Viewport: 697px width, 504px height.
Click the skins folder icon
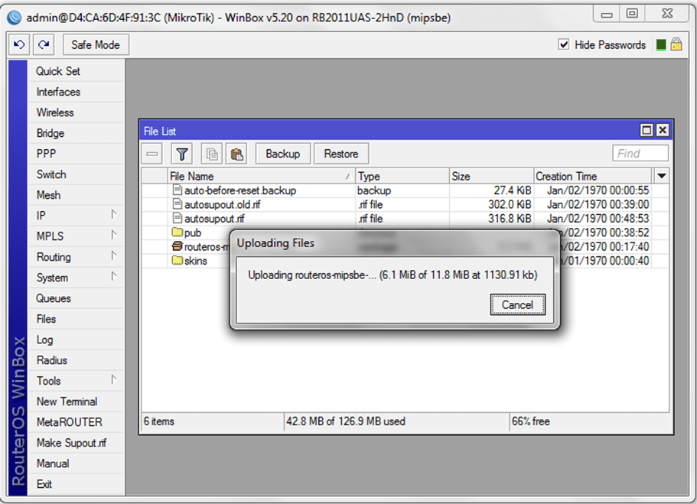178,260
